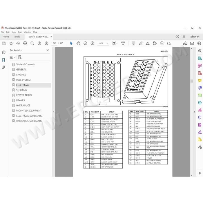Viewport: 203px width, 203px height.
Task: Open the View menu
Action: coord(14,32)
